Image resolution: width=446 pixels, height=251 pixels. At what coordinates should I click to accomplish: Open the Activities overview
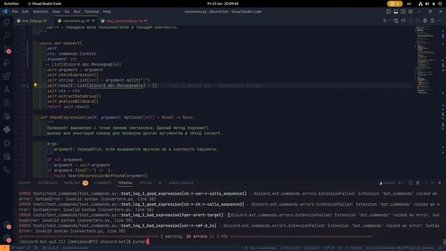coord(11,3)
